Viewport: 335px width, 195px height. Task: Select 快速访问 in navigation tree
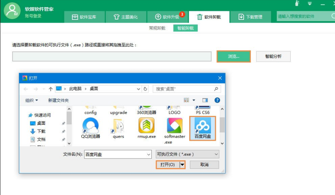pos(40,115)
